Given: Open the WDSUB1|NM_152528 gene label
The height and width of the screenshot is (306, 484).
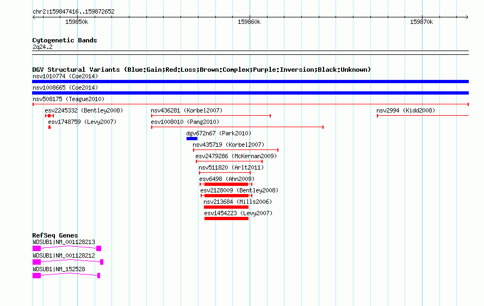Looking at the screenshot, I should pyautogui.click(x=59, y=269).
